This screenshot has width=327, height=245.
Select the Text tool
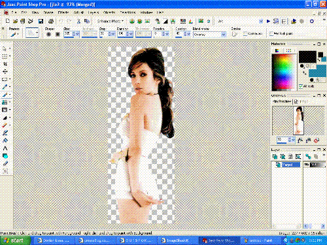click(5, 148)
